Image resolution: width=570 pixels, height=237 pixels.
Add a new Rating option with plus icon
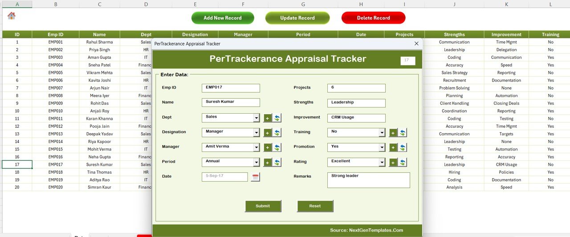(x=393, y=163)
